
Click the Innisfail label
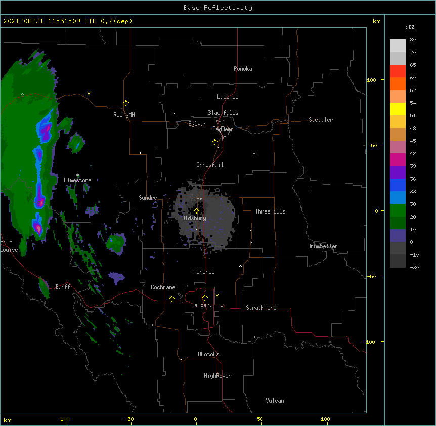pos(210,165)
